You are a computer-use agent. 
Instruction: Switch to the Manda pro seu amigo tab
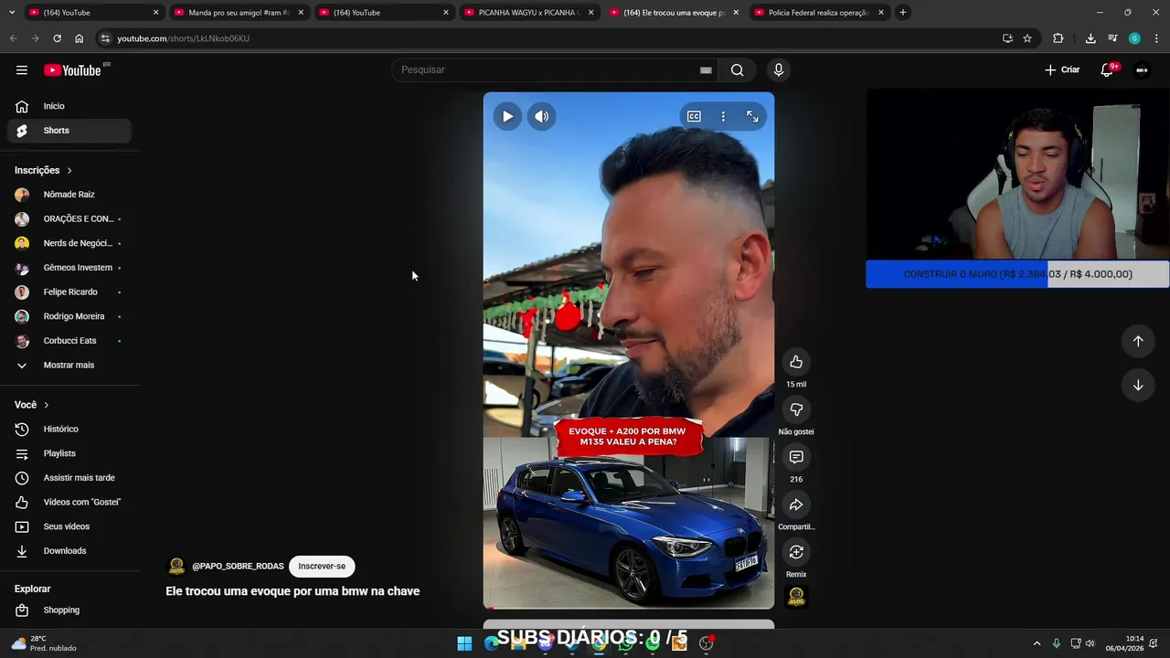pos(239,13)
